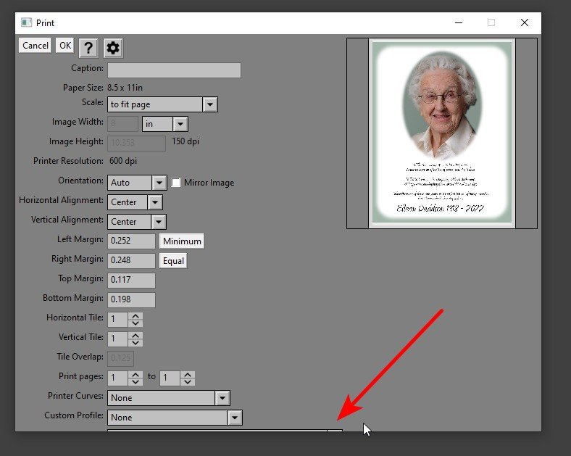Click the Caption text field
Image resolution: width=571 pixels, height=456 pixels.
tap(174, 70)
